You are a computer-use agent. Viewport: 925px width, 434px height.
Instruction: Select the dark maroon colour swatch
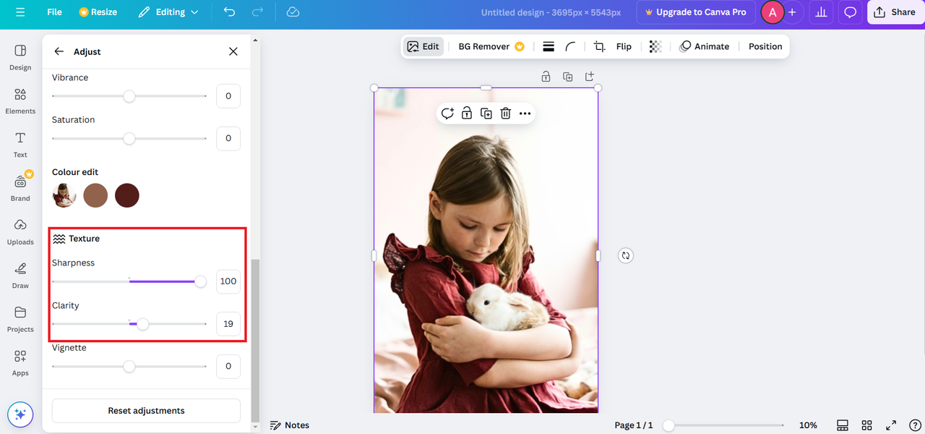click(x=127, y=195)
